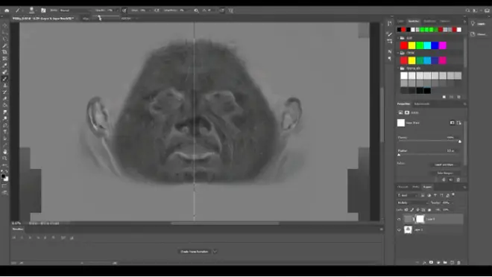Click the Move tool
The image size is (492, 277).
(x=5, y=25)
